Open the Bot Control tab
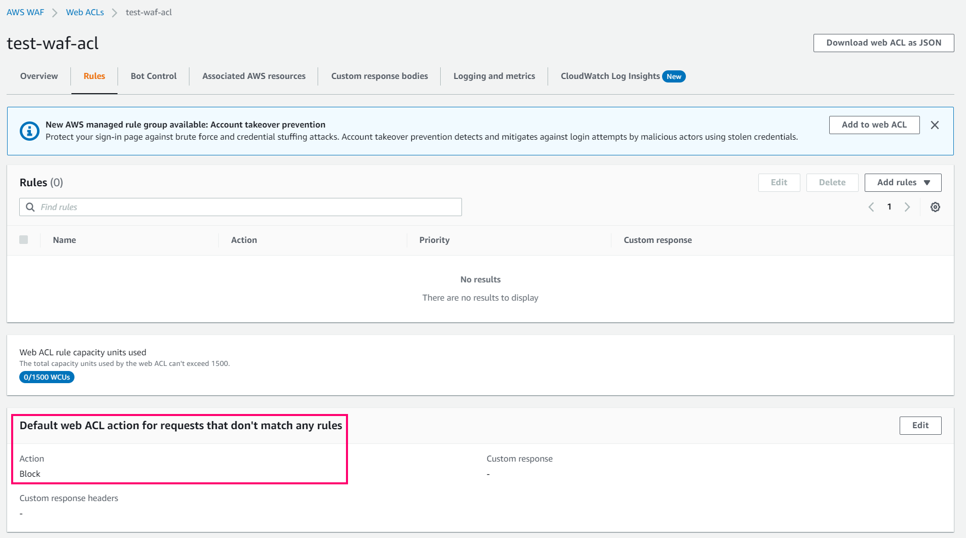This screenshot has width=966, height=538. click(x=153, y=76)
